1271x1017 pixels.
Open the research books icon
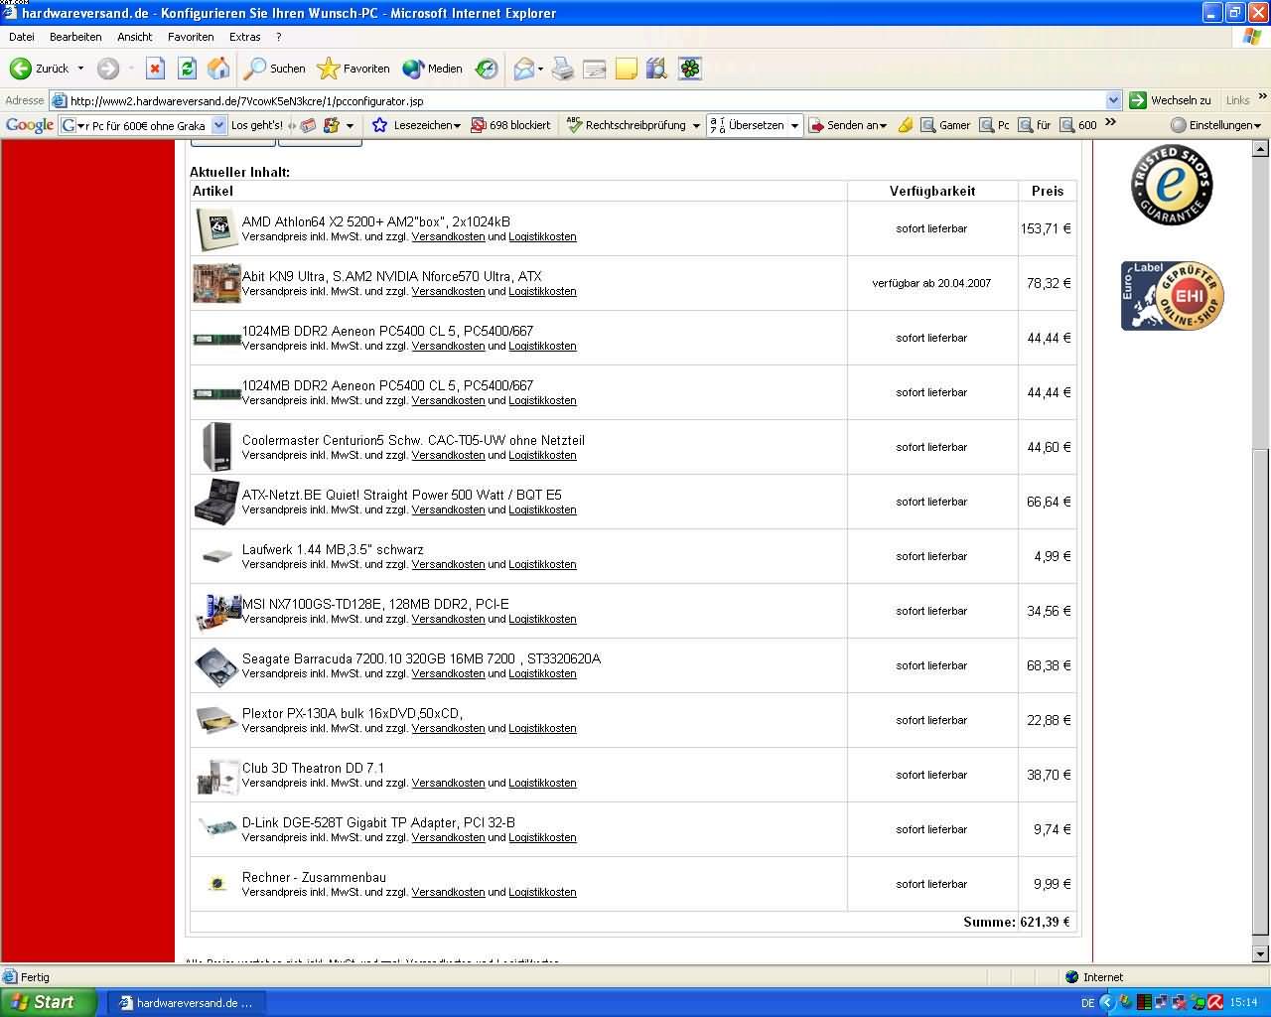coord(656,69)
